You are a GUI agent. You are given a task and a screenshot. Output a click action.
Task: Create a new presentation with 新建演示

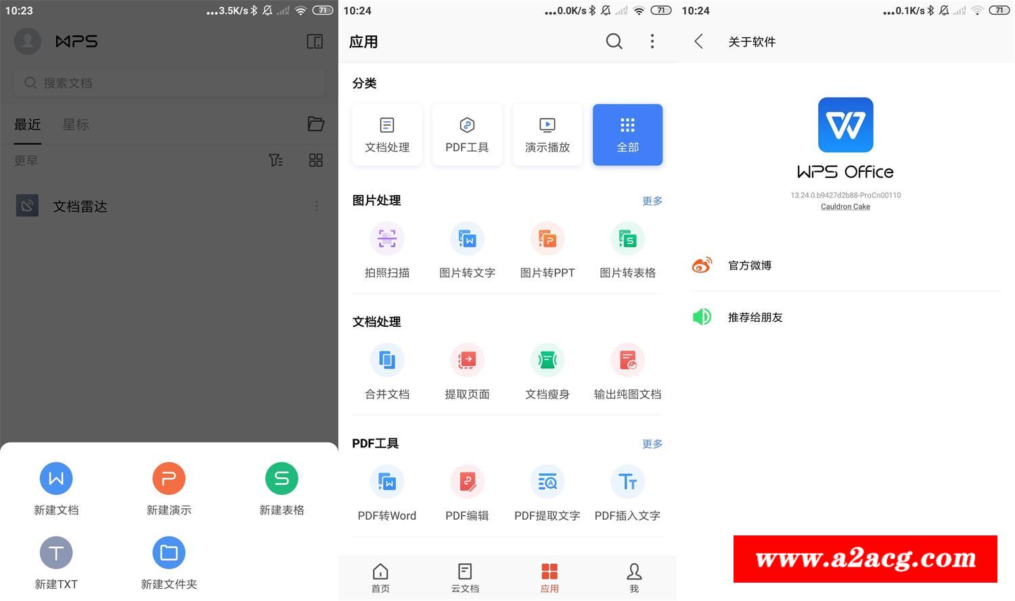(168, 479)
